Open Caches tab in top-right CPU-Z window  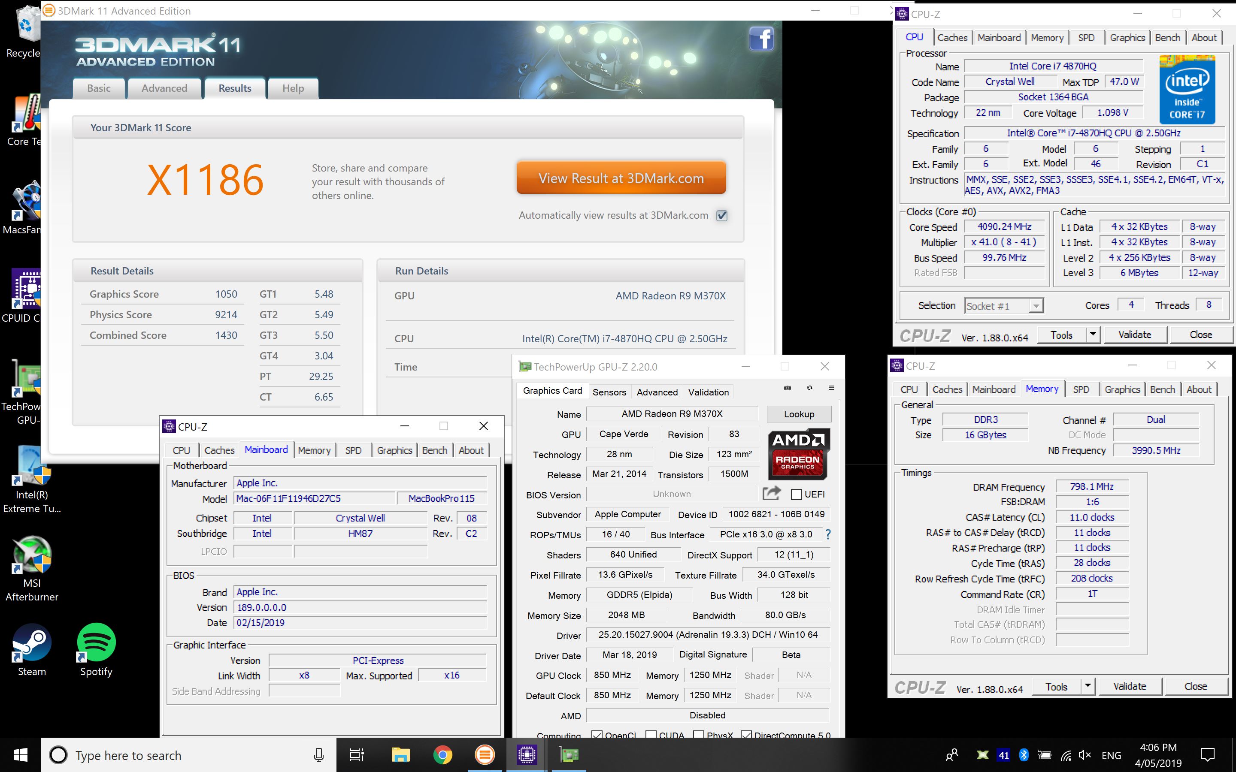click(x=952, y=37)
